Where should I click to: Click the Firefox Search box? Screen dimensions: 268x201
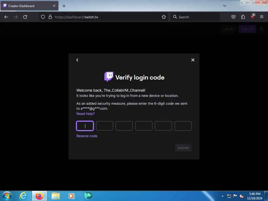coord(195,17)
